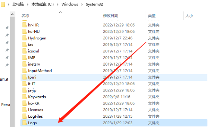Click the hr-HR folder icon
The image size is (208, 127).
24,25
